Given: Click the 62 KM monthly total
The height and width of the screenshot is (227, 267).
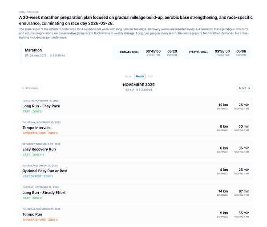Looking at the screenshot, I should (x=129, y=90).
